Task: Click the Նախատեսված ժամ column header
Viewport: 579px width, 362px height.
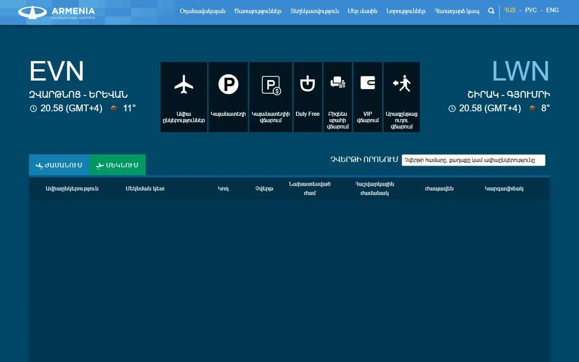Action: click(x=310, y=189)
